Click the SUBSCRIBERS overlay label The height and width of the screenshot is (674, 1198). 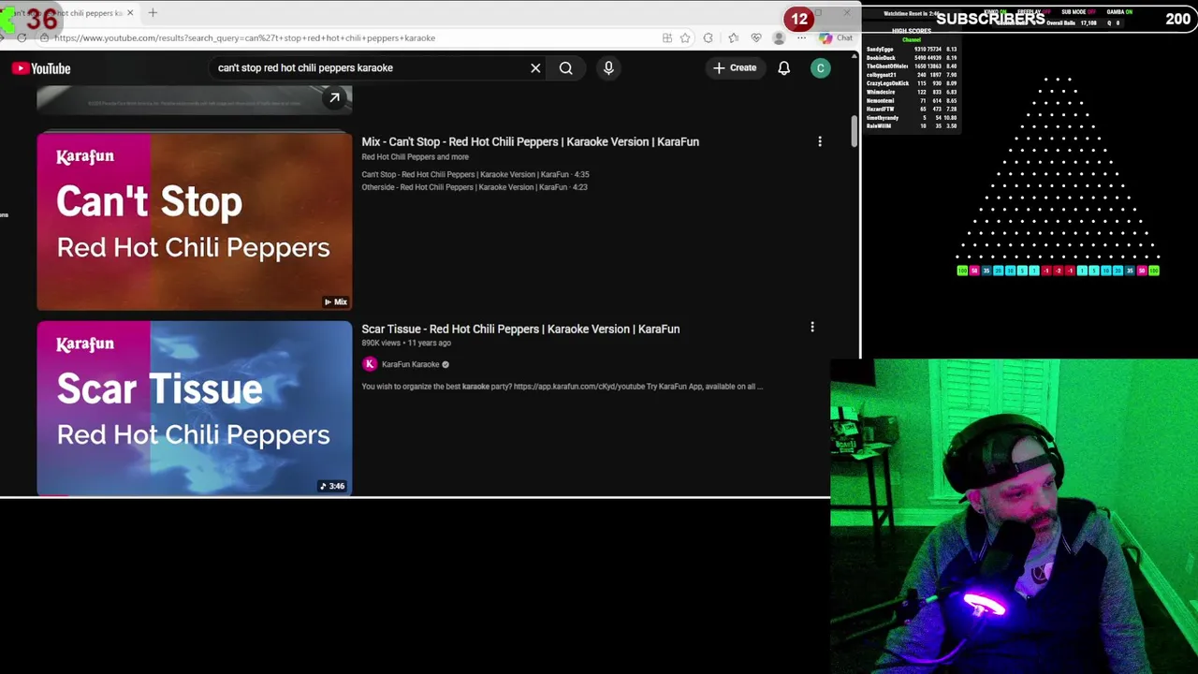point(990,19)
